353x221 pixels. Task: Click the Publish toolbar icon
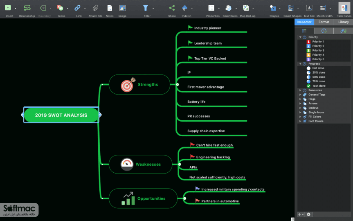[x=184, y=8]
